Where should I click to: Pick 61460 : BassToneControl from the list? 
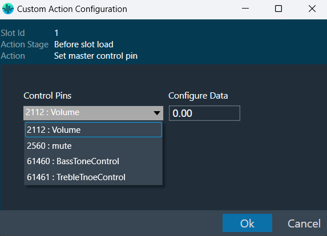[x=94, y=161]
